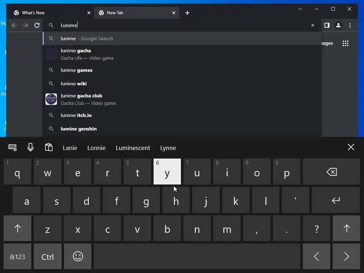Screen dimensions: 364x273
Task: Tap the h key
Action: coord(176,200)
